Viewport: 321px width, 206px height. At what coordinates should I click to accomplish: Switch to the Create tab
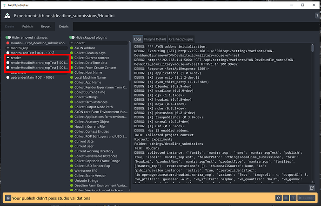pos(9,27)
